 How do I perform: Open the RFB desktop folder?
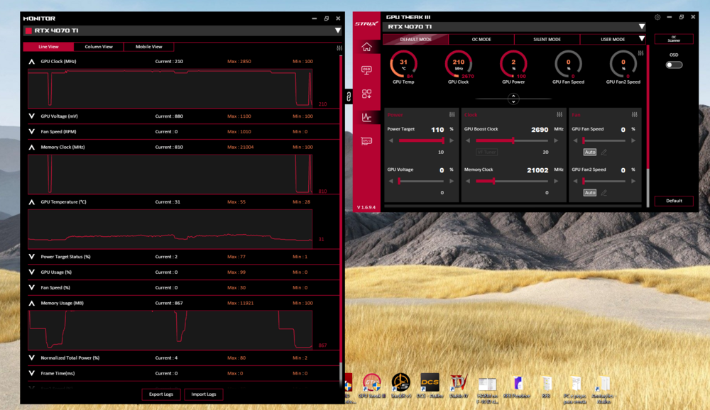547,386
